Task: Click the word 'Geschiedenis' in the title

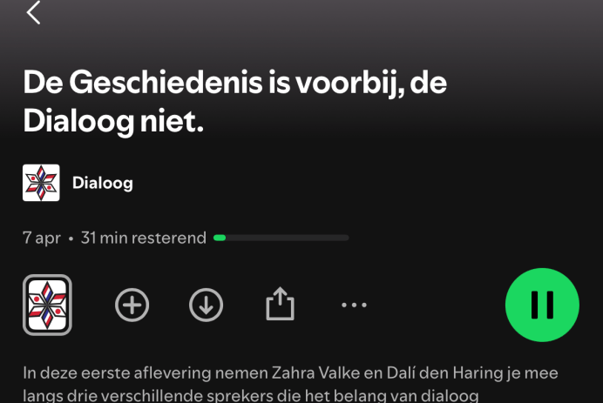Action: [x=166, y=83]
